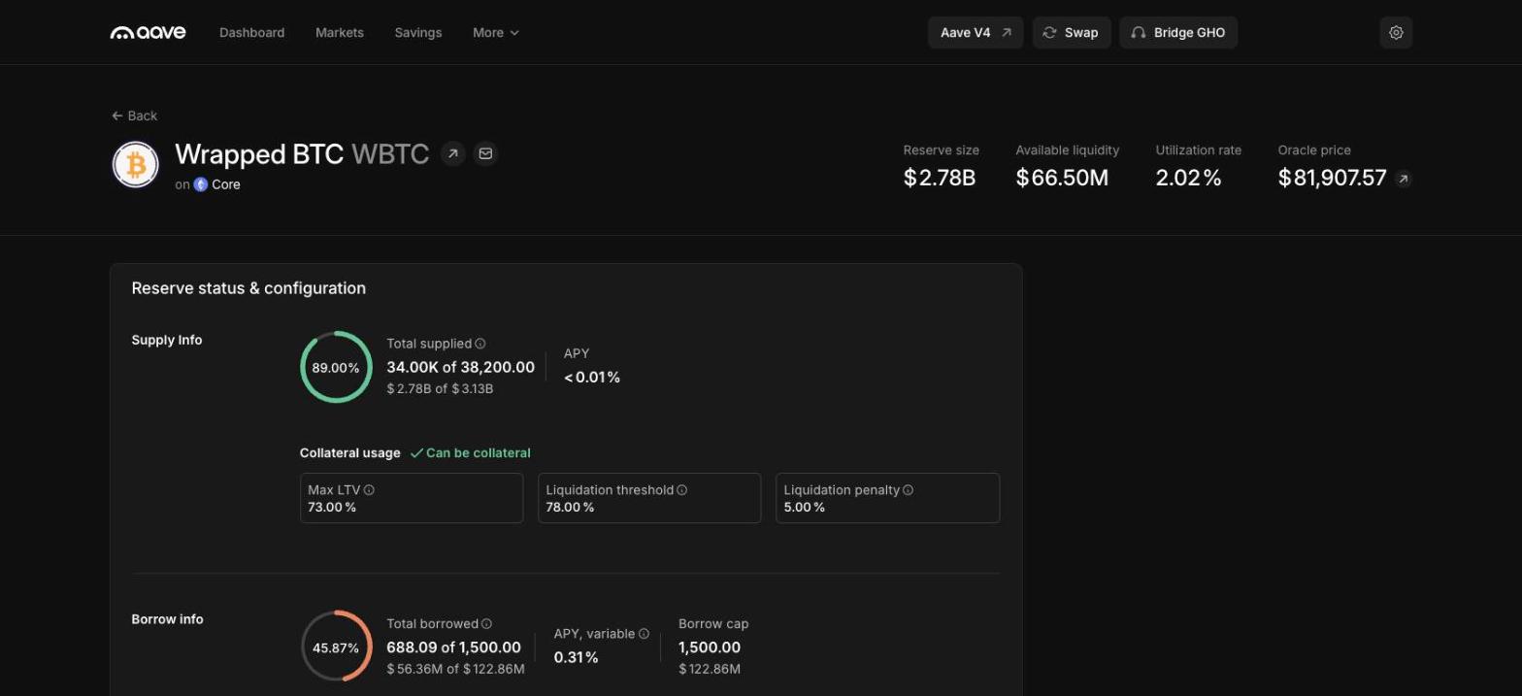Viewport: 1522px width, 696px height.
Task: Click the WBTC bitcoin token icon
Action: [135, 164]
